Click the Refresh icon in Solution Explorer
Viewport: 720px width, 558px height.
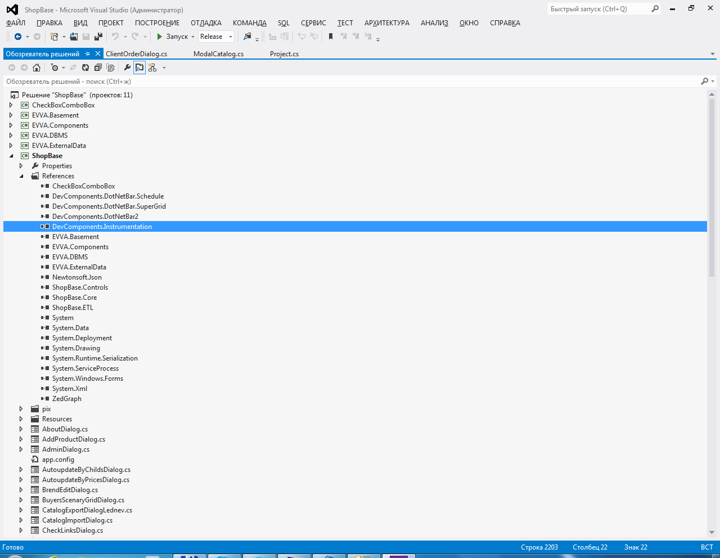click(x=85, y=67)
